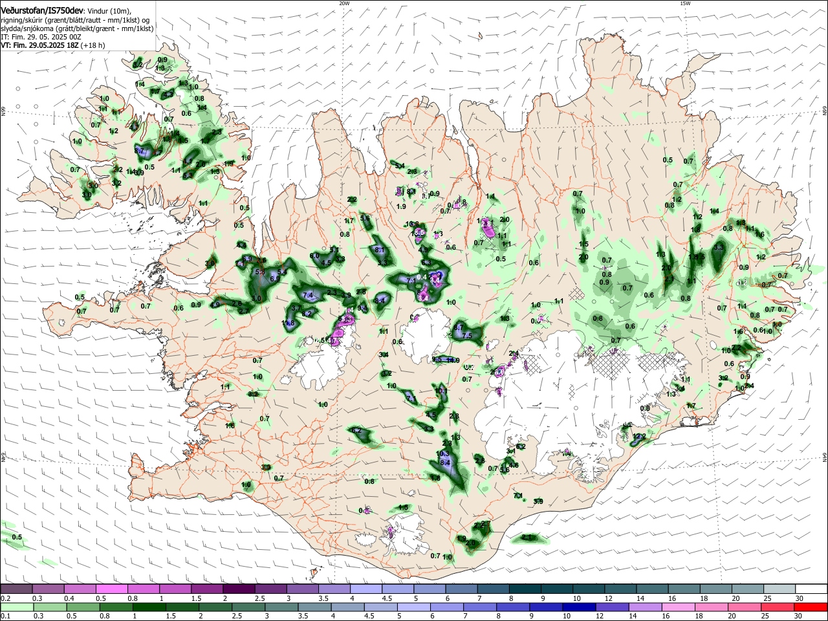Click the 8.1 precipitation value
This screenshot has height=621, width=828.
[x=380, y=250]
